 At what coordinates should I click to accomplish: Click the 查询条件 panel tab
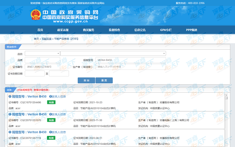coord(12,47)
